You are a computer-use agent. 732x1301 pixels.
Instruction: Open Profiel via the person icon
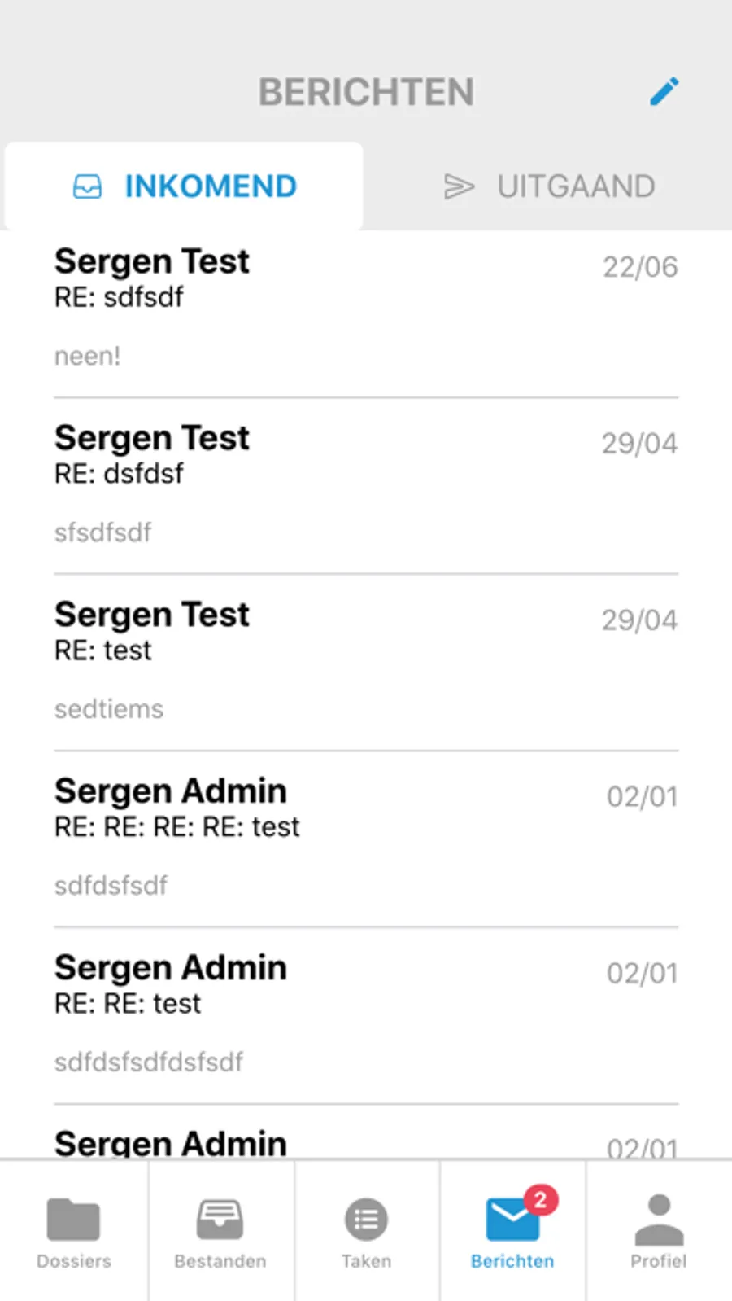pos(659,1219)
